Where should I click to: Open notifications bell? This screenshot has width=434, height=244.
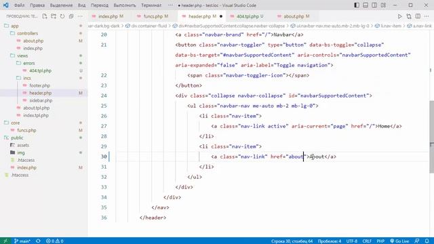click(427, 241)
